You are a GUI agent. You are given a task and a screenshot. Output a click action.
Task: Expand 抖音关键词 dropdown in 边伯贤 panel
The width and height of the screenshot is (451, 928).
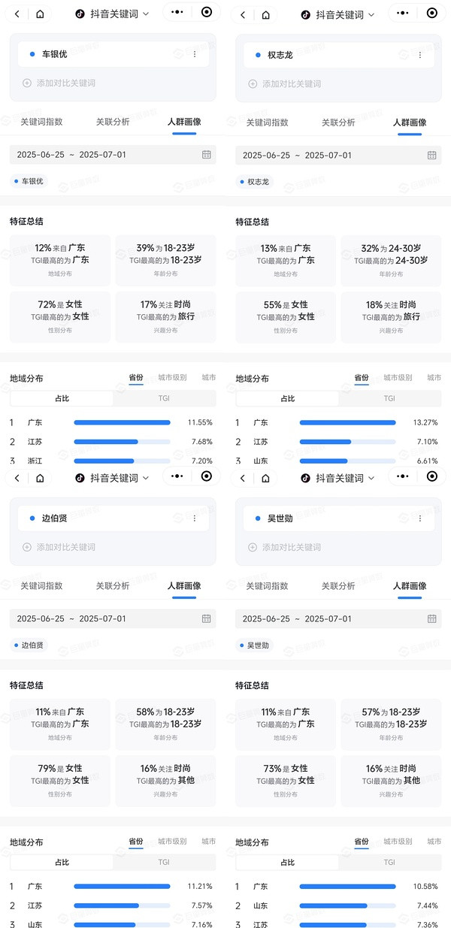click(113, 478)
